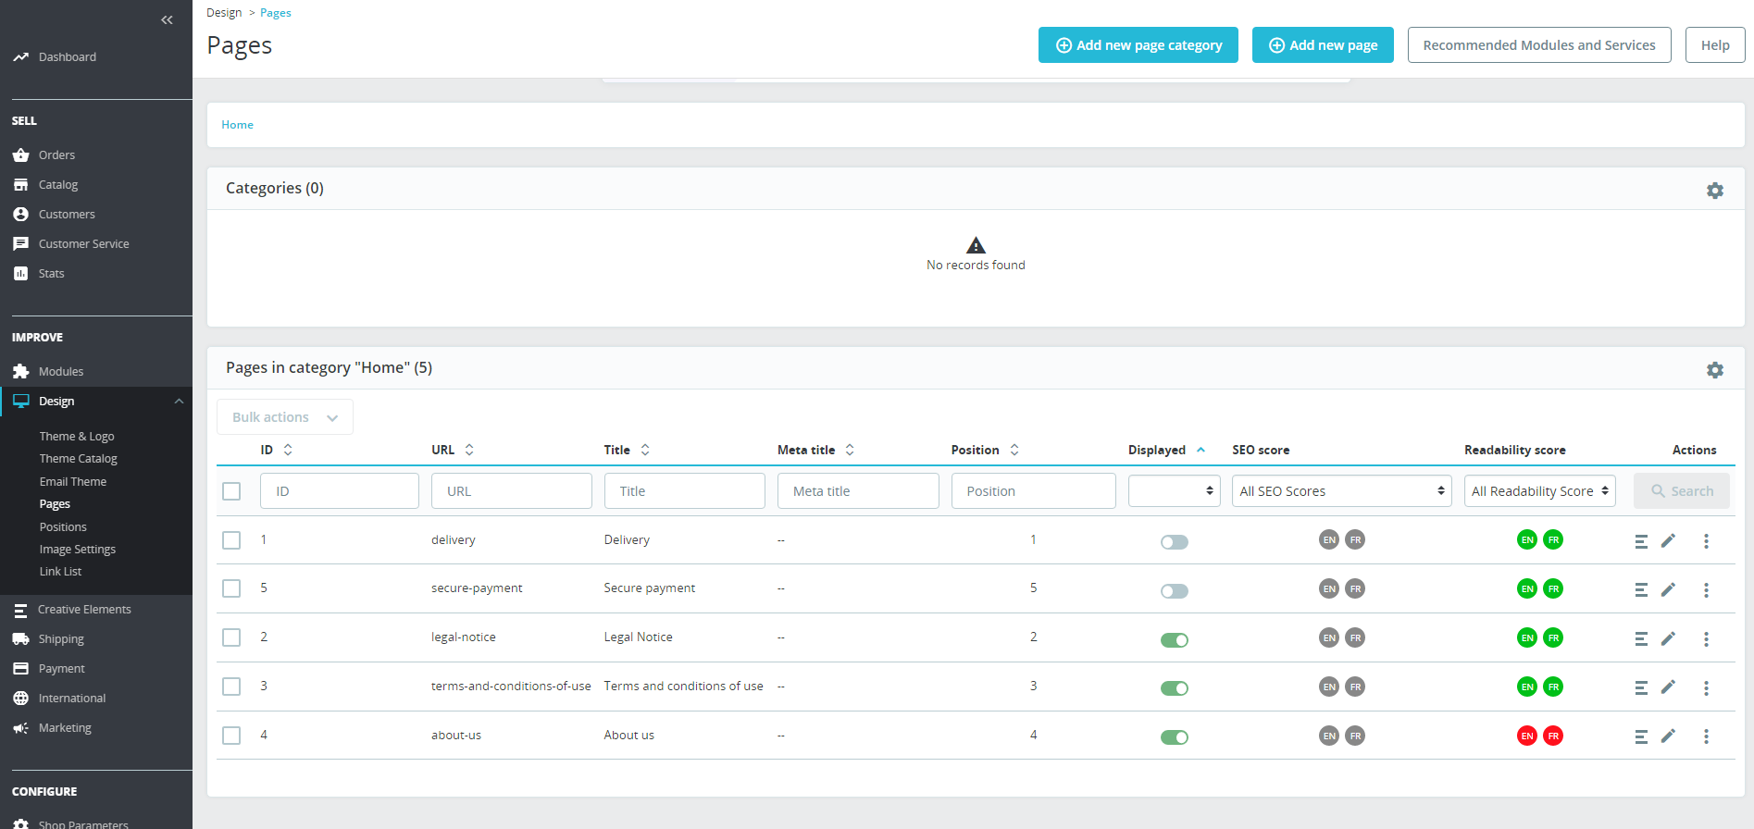Disable display of About us page

pyautogui.click(x=1175, y=737)
